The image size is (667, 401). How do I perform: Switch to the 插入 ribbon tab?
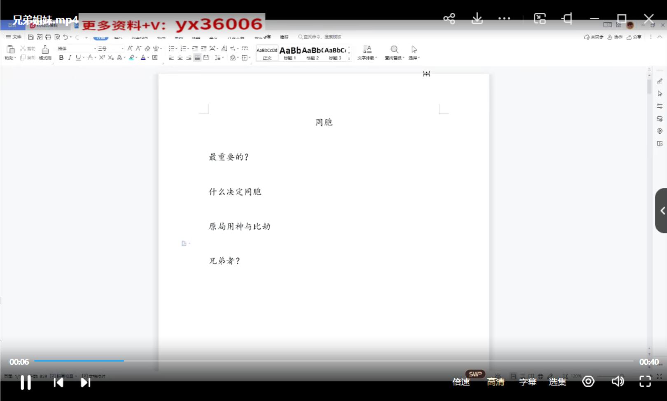(118, 37)
